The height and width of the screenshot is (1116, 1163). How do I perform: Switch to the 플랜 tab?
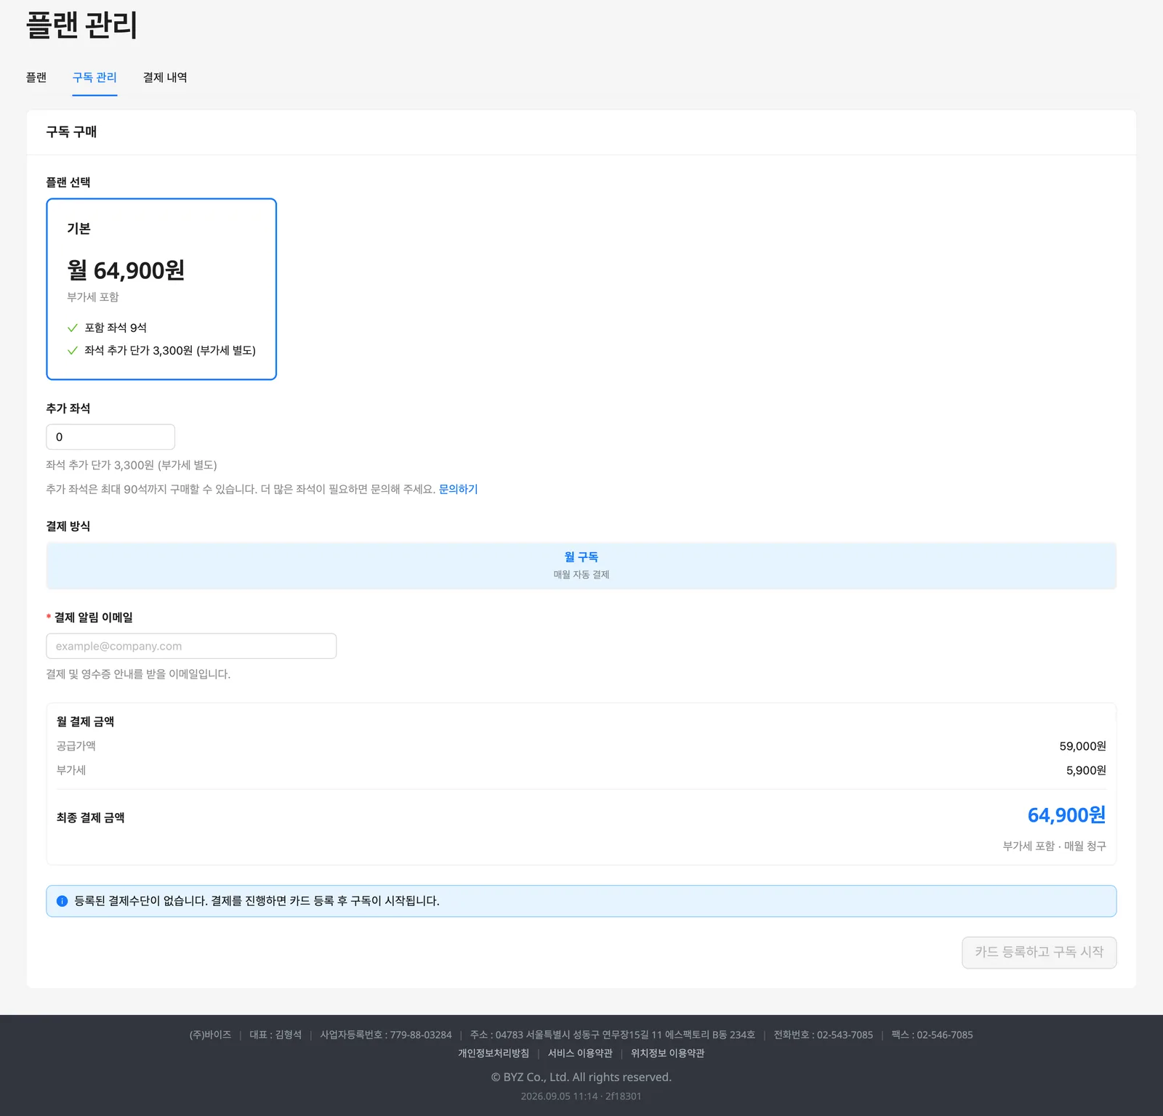pyautogui.click(x=36, y=77)
